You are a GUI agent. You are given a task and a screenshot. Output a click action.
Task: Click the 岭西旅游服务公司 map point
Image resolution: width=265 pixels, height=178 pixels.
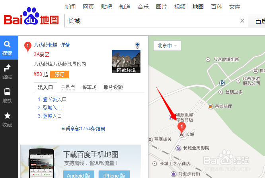pos(238,81)
